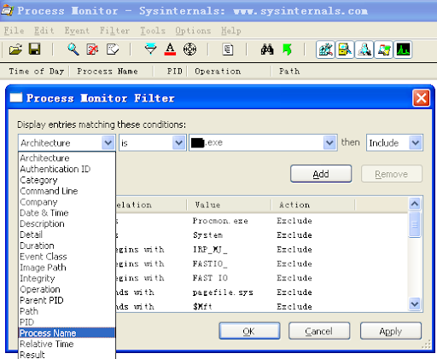The image size is (437, 359).
Task: Select the Procmon.exe filter row
Action: click(262, 221)
